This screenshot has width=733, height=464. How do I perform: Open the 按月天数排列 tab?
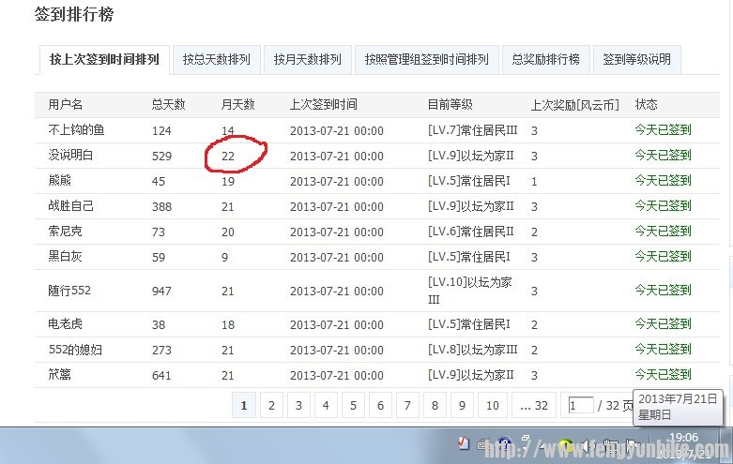coord(307,59)
